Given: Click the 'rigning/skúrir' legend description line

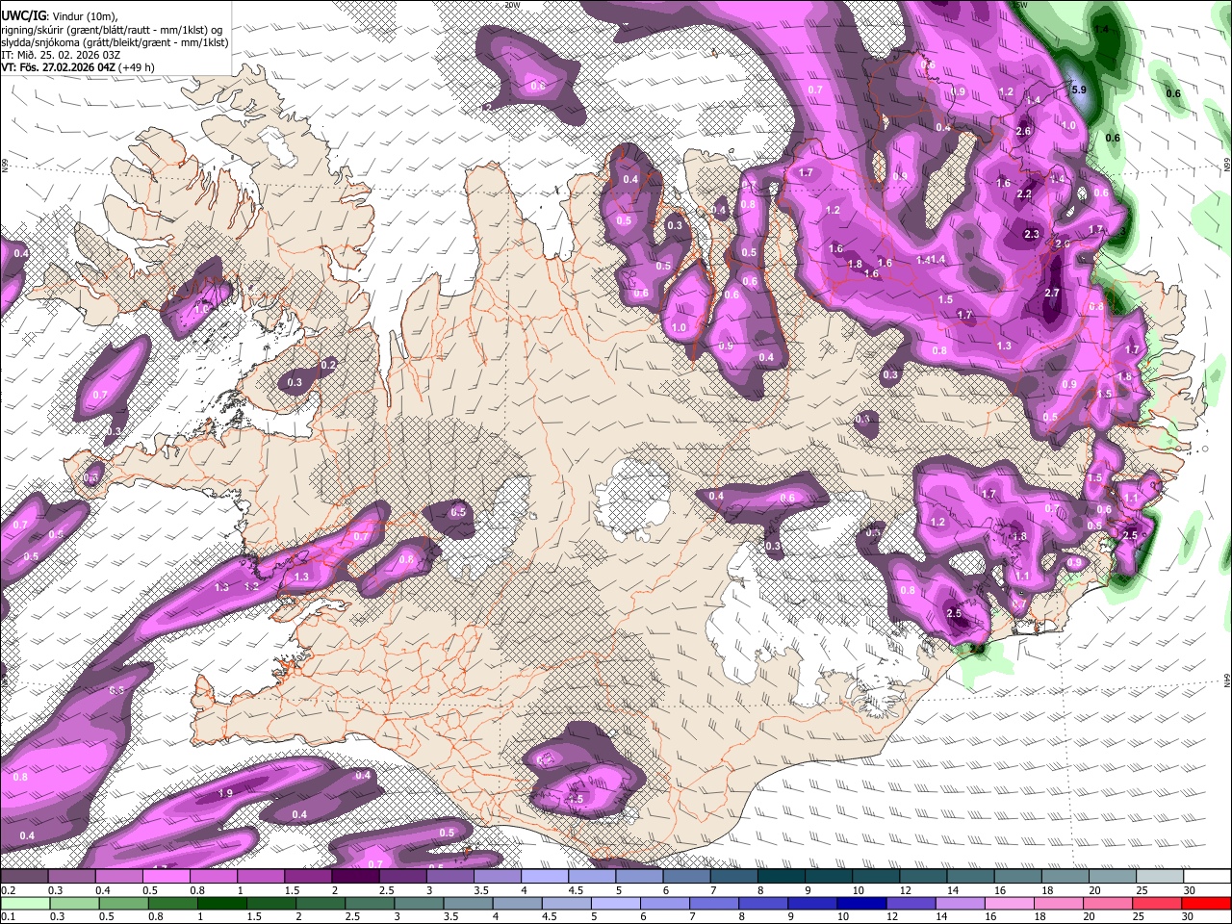Looking at the screenshot, I should (114, 30).
